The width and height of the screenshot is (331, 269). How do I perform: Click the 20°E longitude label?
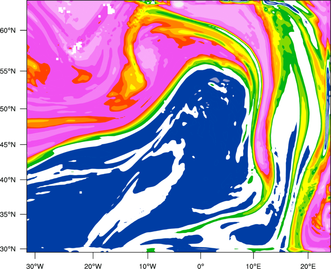[308, 266]
